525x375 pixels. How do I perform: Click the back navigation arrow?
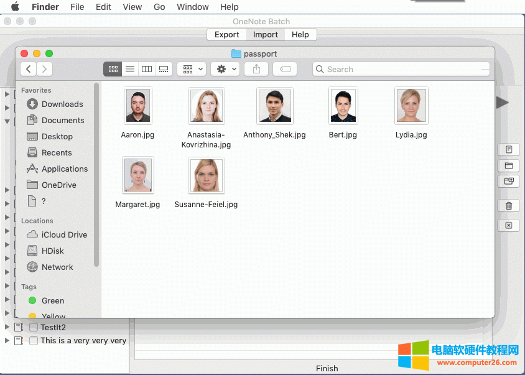[29, 69]
